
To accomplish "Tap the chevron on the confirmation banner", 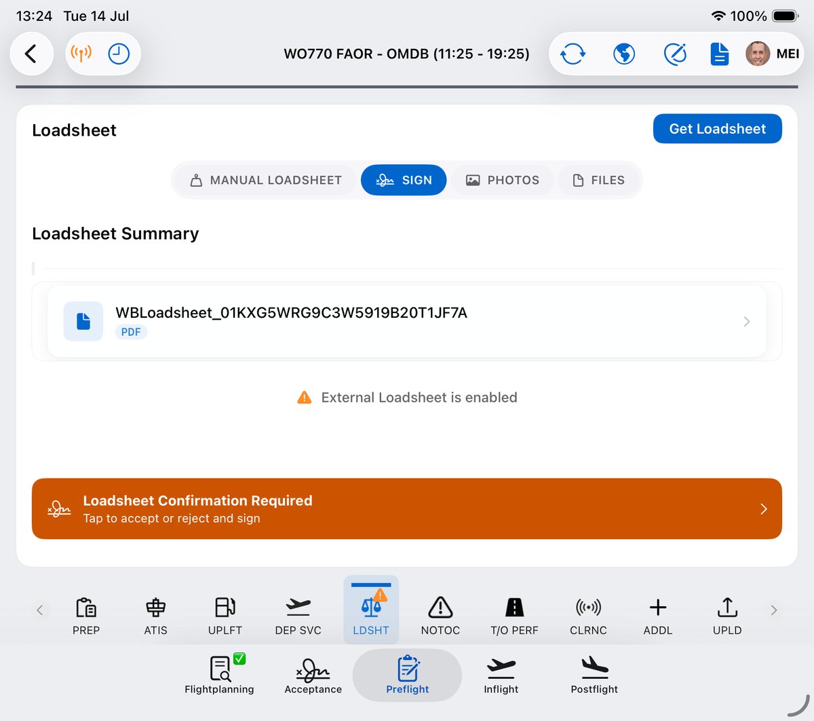I will coord(764,509).
